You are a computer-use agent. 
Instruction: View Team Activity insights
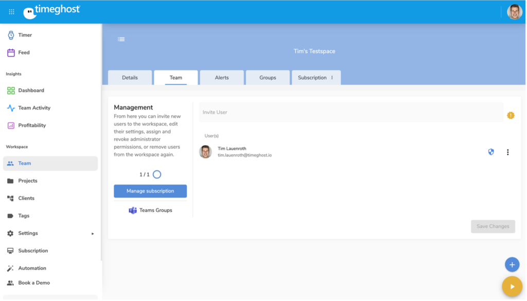pyautogui.click(x=34, y=108)
